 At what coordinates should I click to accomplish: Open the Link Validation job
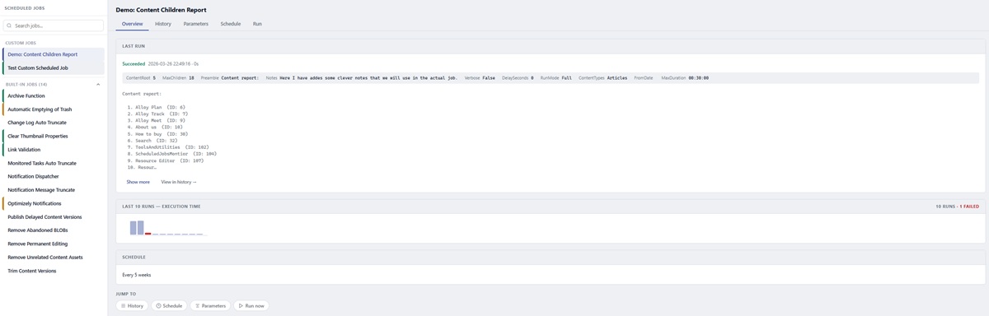click(54, 150)
